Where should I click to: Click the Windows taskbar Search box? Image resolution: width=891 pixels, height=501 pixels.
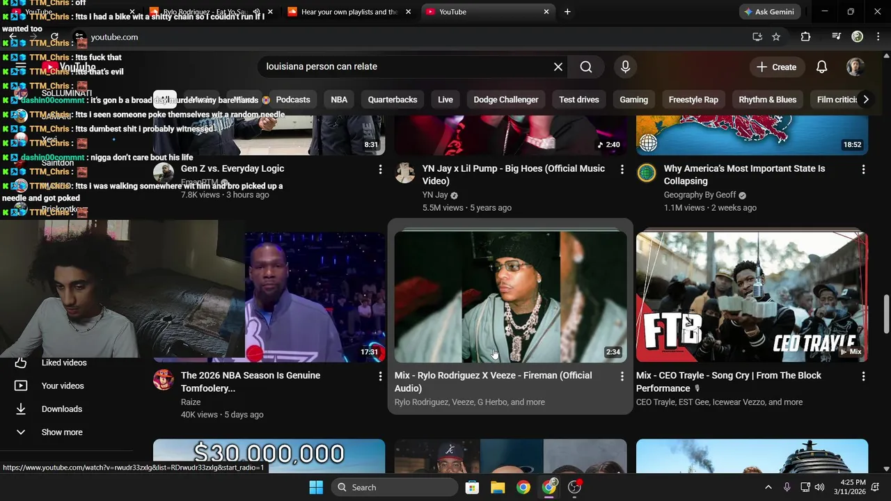(395, 487)
